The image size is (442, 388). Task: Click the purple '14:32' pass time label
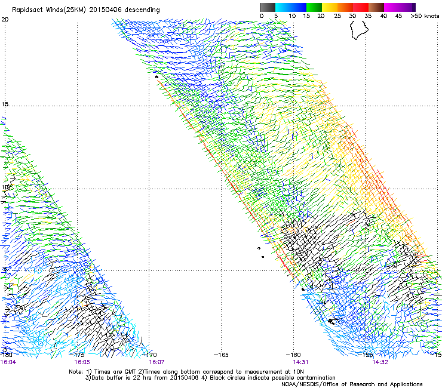380,362
